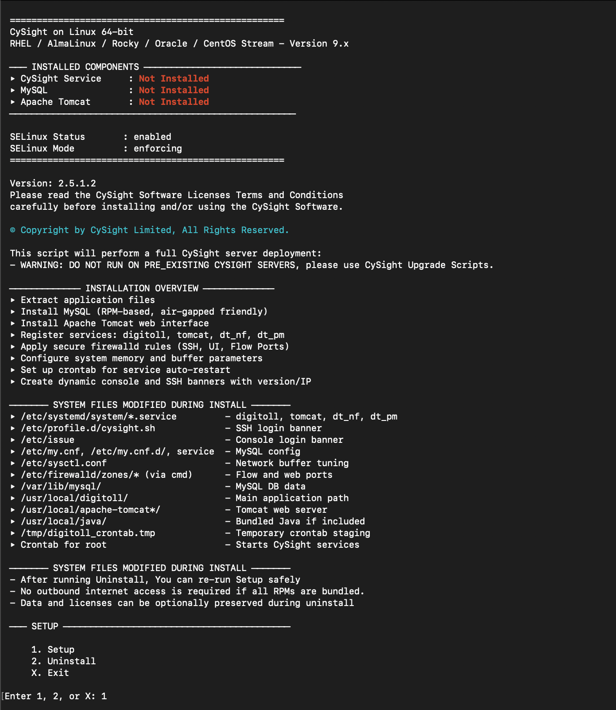Screen dimensions: 616x710
Task: Click the arrow bullet next to Apache Tomcat
Action: coord(13,102)
